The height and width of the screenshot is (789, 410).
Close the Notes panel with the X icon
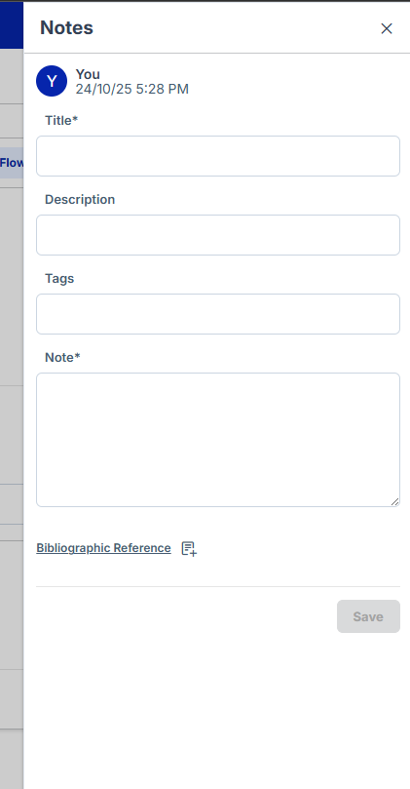coord(387,28)
